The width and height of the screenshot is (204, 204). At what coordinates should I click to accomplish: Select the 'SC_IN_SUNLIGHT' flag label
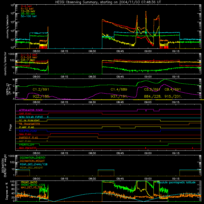pos(29,120)
